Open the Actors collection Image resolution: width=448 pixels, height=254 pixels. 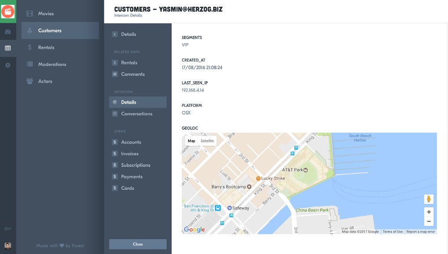(60, 81)
